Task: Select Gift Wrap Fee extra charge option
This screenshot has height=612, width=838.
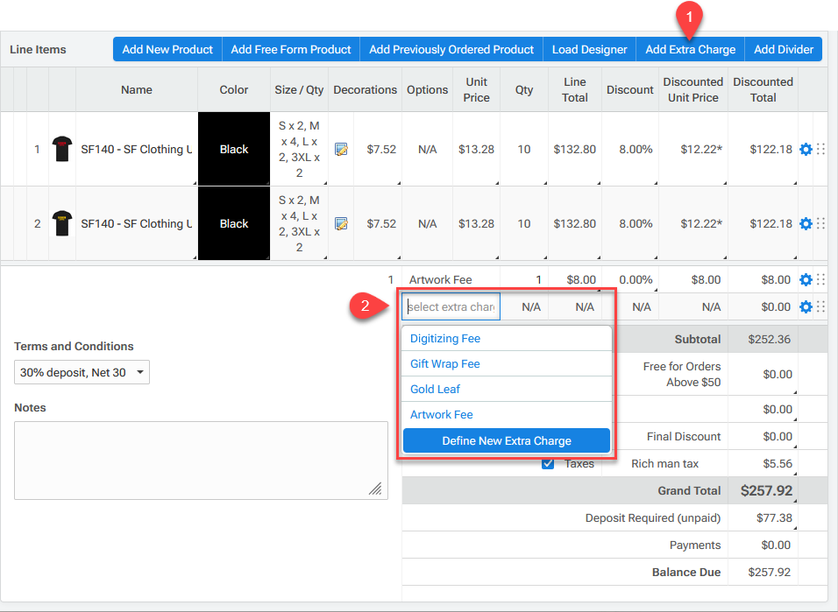Action: [x=445, y=364]
